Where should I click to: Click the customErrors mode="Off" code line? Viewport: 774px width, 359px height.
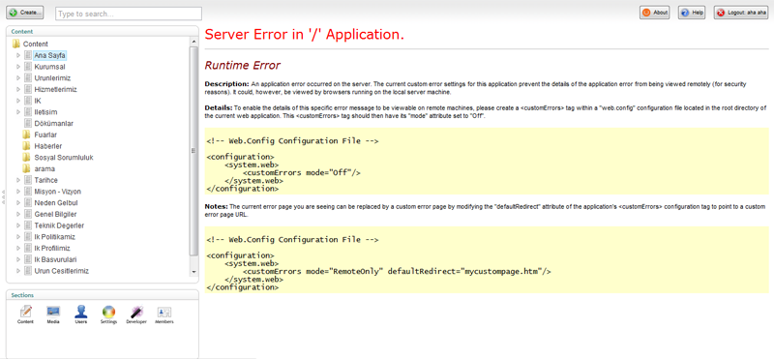(x=302, y=172)
